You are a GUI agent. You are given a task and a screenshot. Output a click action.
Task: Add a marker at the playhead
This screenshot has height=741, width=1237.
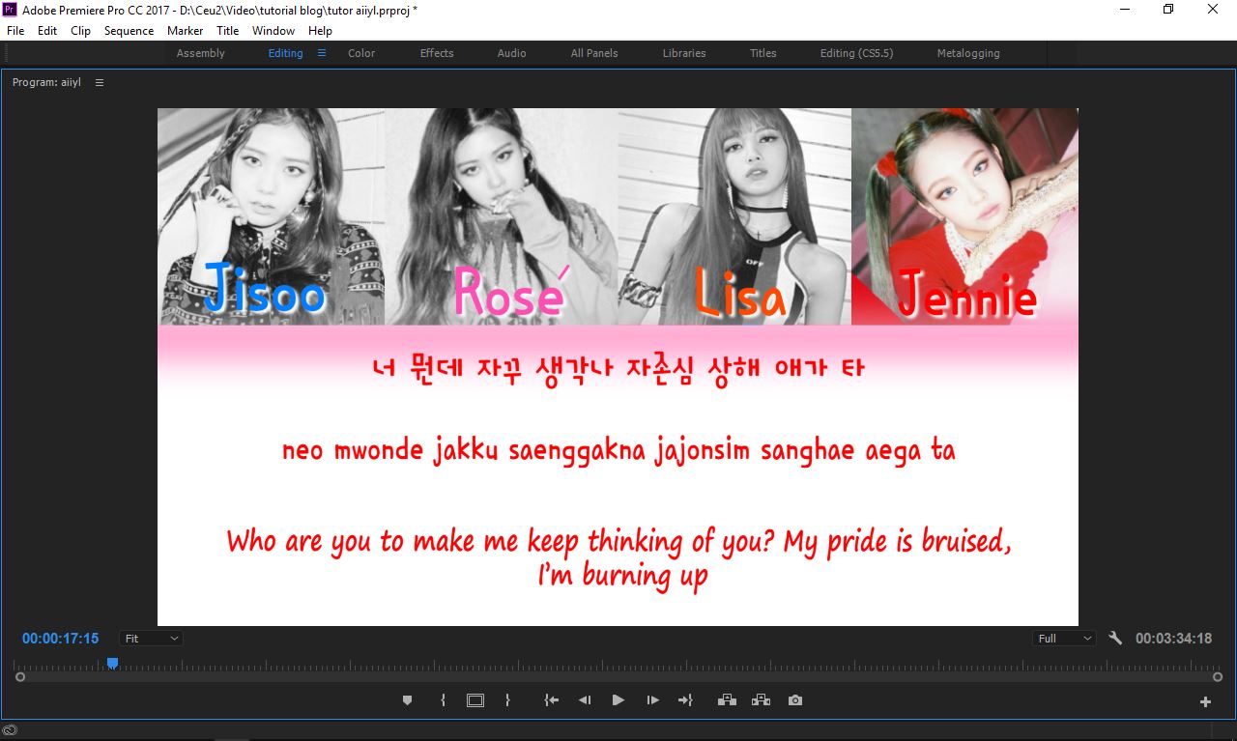(x=407, y=700)
